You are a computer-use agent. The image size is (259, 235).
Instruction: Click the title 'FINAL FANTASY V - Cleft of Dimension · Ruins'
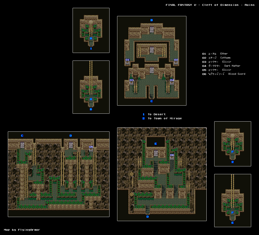(210, 5)
